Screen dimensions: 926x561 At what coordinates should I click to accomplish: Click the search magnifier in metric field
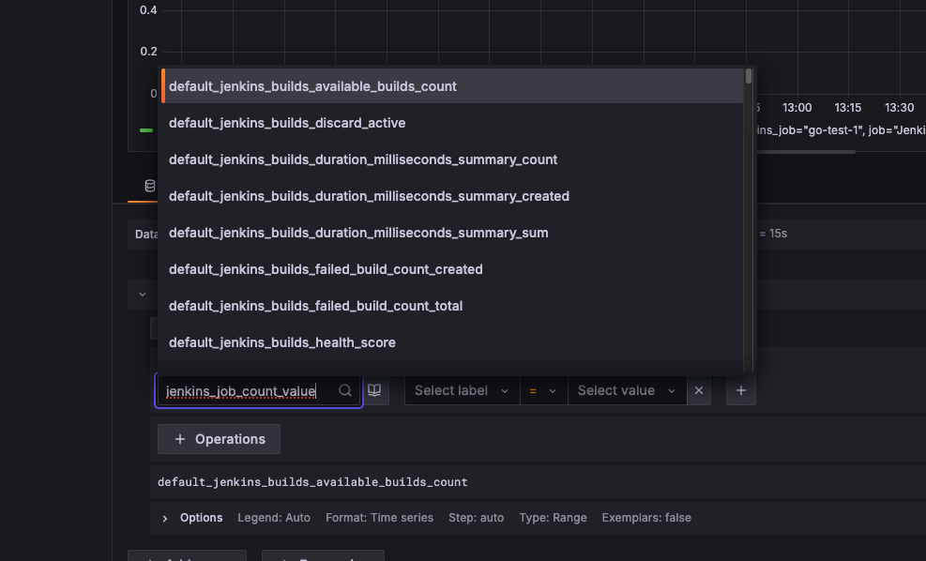[x=345, y=390]
